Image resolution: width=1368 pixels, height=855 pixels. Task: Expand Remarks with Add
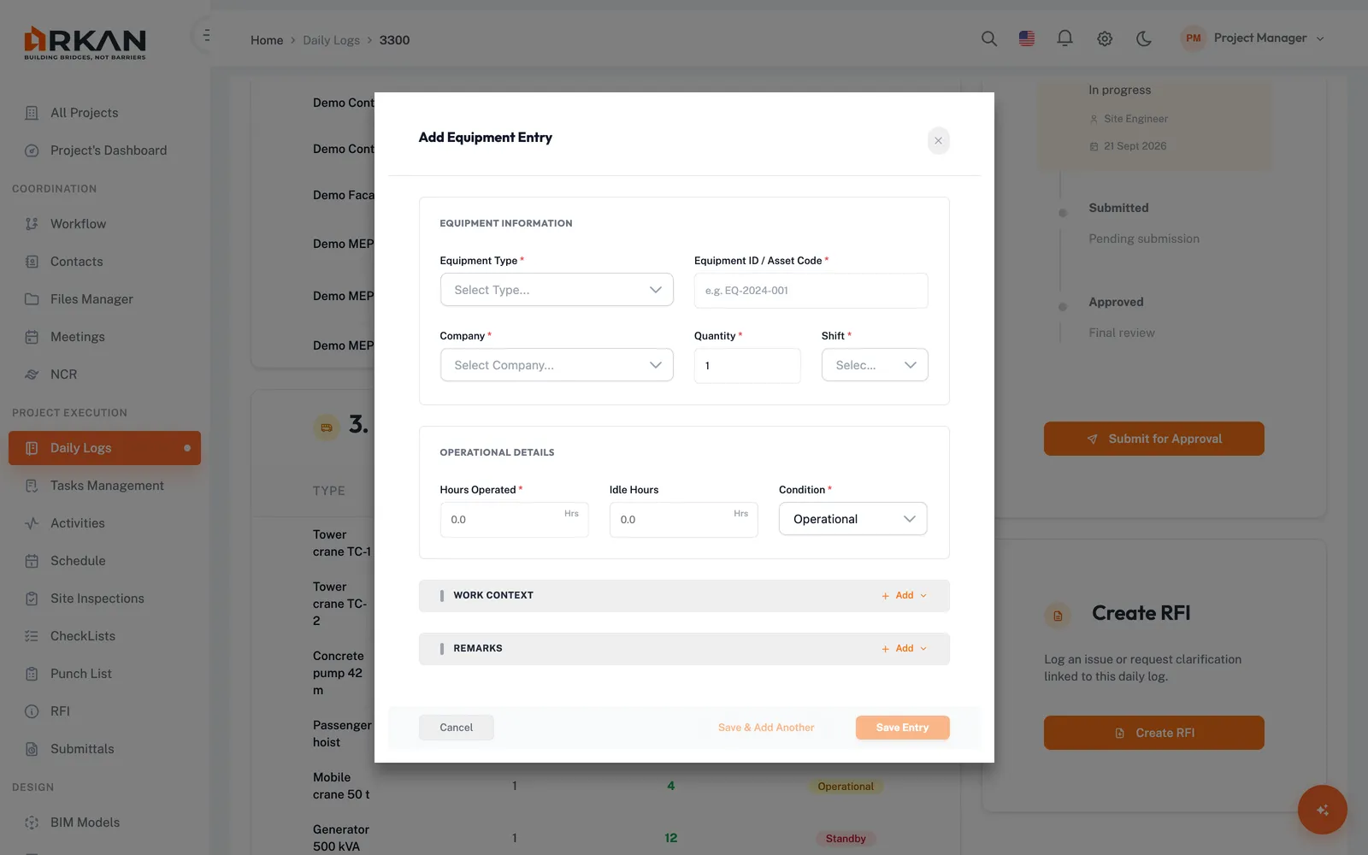point(905,649)
